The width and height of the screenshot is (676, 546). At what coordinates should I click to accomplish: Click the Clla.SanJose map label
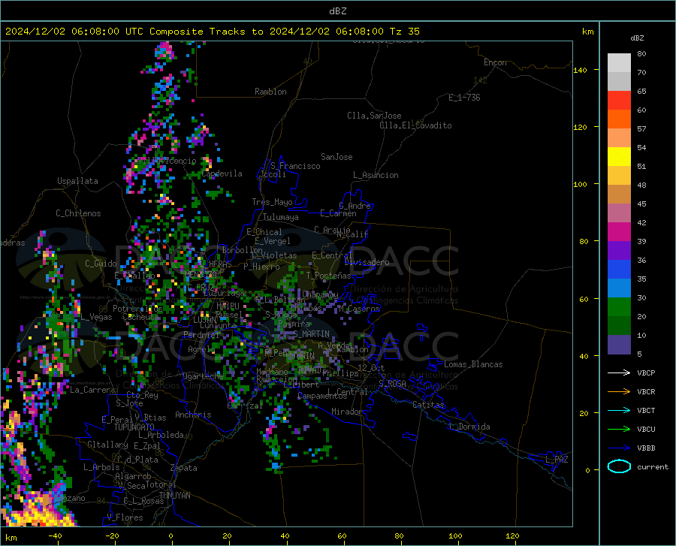point(374,116)
